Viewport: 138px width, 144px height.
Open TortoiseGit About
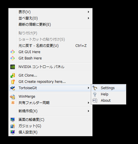[x=109, y=101]
